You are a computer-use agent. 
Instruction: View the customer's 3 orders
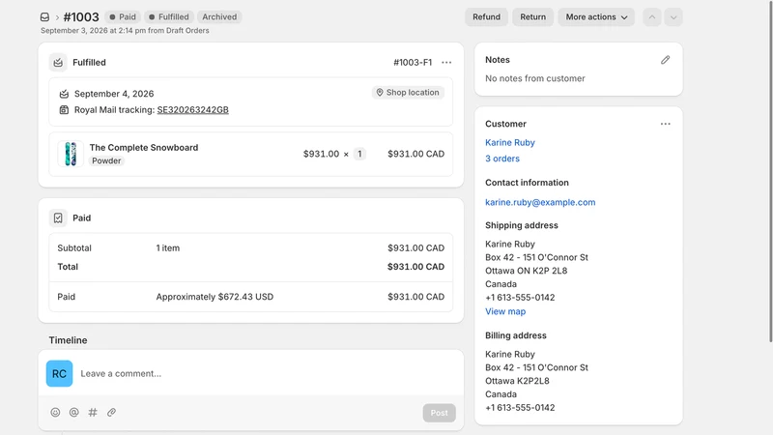tap(502, 159)
